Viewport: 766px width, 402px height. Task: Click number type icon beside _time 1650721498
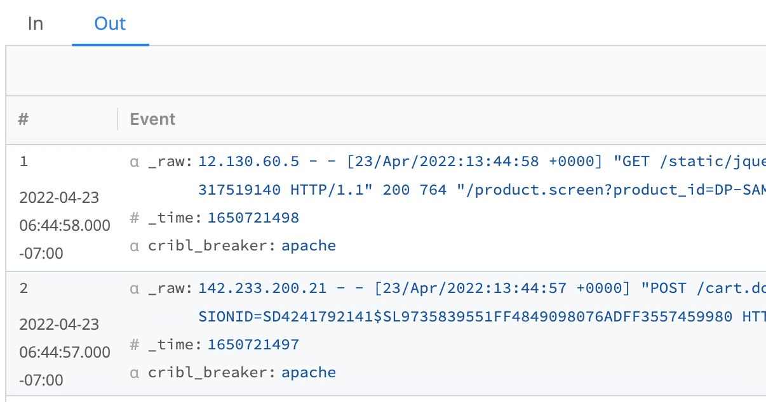tap(134, 218)
